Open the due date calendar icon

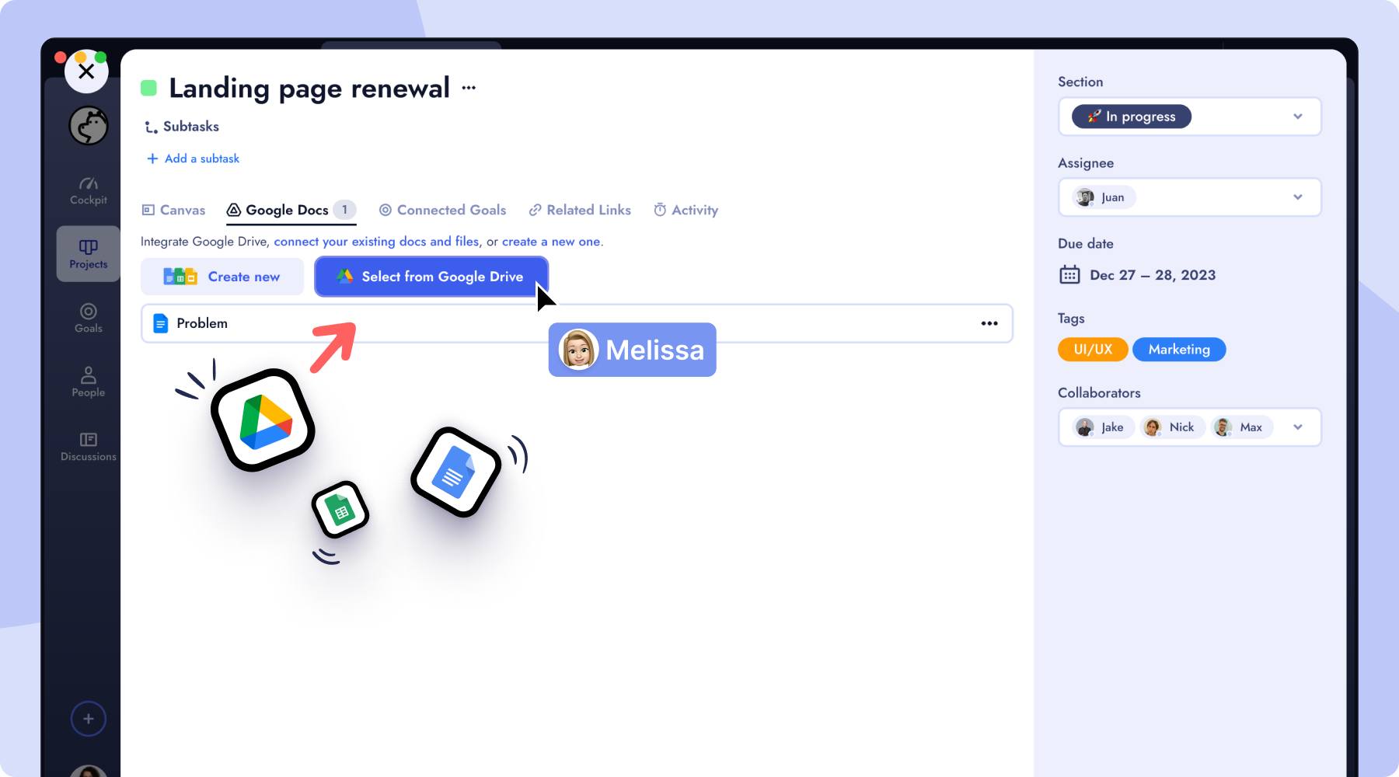tap(1069, 275)
